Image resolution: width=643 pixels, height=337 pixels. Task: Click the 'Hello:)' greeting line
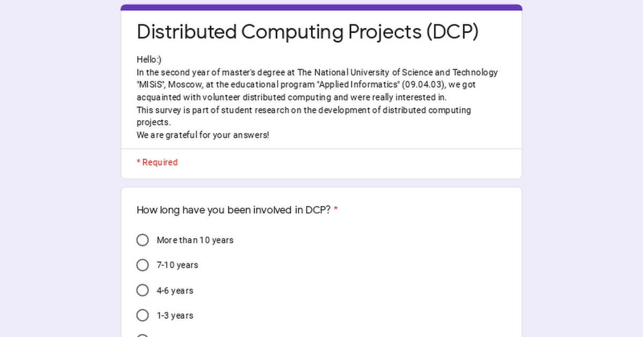click(149, 59)
